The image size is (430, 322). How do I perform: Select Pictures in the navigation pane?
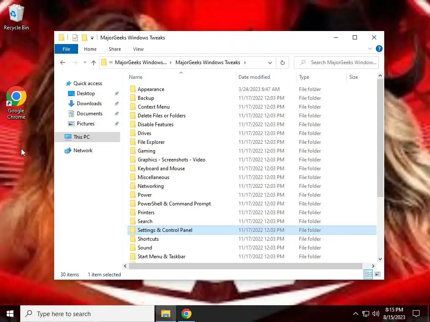pyautogui.click(x=86, y=124)
